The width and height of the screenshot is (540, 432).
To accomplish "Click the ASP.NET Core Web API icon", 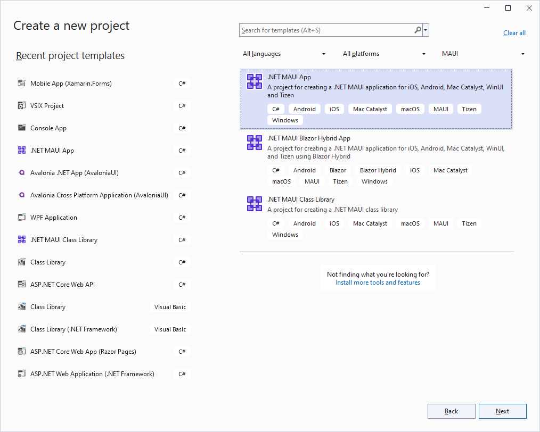I will tap(22, 285).
